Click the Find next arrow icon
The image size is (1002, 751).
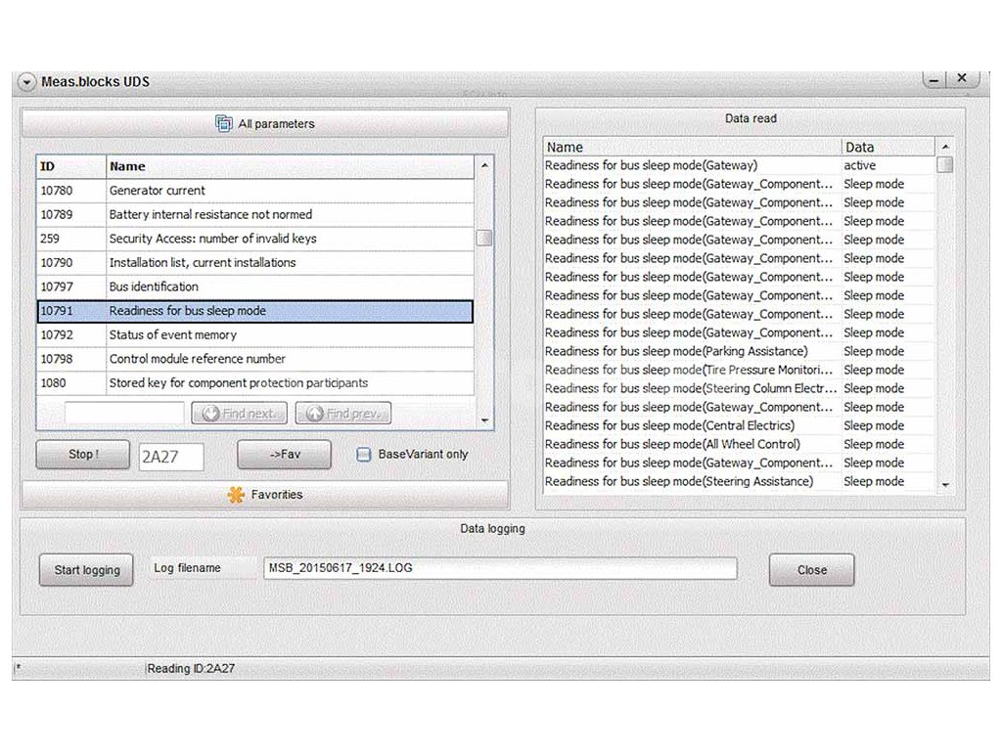pos(209,414)
